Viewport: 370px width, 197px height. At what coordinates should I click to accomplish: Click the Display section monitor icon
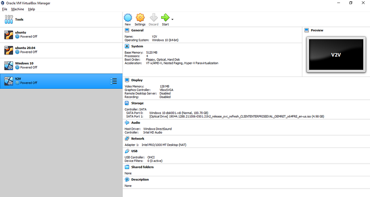point(127,80)
